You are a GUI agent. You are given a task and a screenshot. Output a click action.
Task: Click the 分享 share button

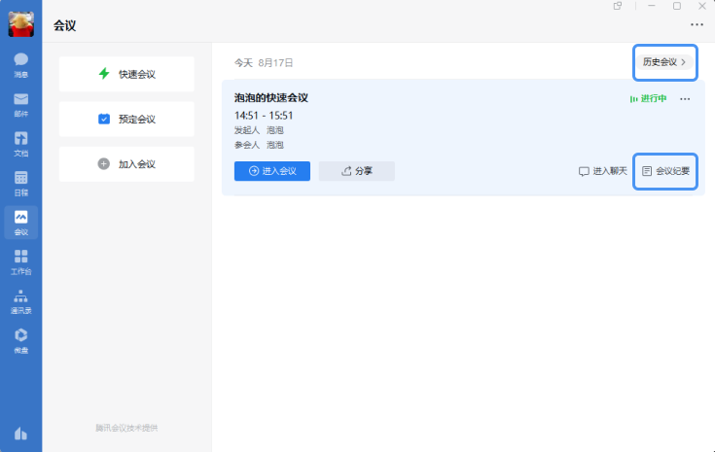coord(357,171)
